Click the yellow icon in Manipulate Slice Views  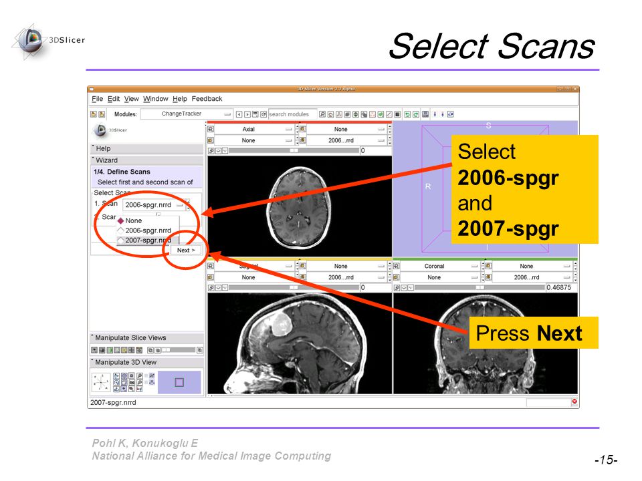(124, 350)
